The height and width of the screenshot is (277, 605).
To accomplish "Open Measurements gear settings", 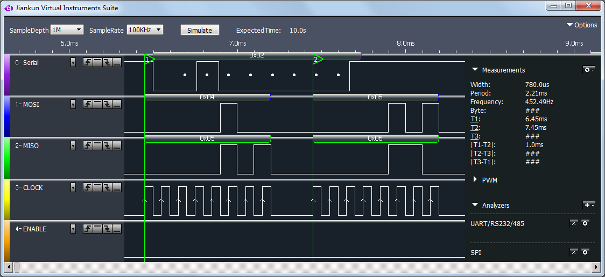I will pos(589,70).
